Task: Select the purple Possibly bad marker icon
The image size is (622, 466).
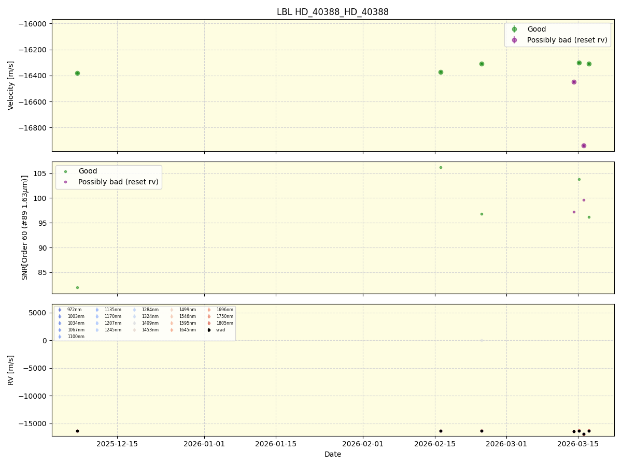Action: click(513, 40)
